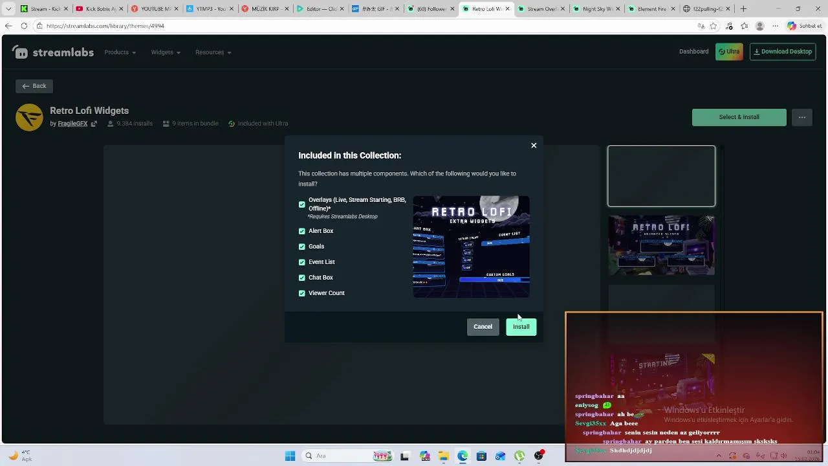Image resolution: width=828 pixels, height=466 pixels.
Task: Uncheck the Overlays (Live, Stream Starting, BRB, Offline) checkbox
Action: coord(302,205)
